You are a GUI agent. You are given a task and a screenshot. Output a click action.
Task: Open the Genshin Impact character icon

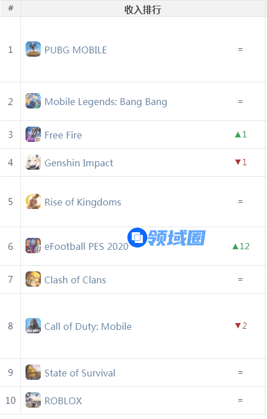click(x=33, y=162)
